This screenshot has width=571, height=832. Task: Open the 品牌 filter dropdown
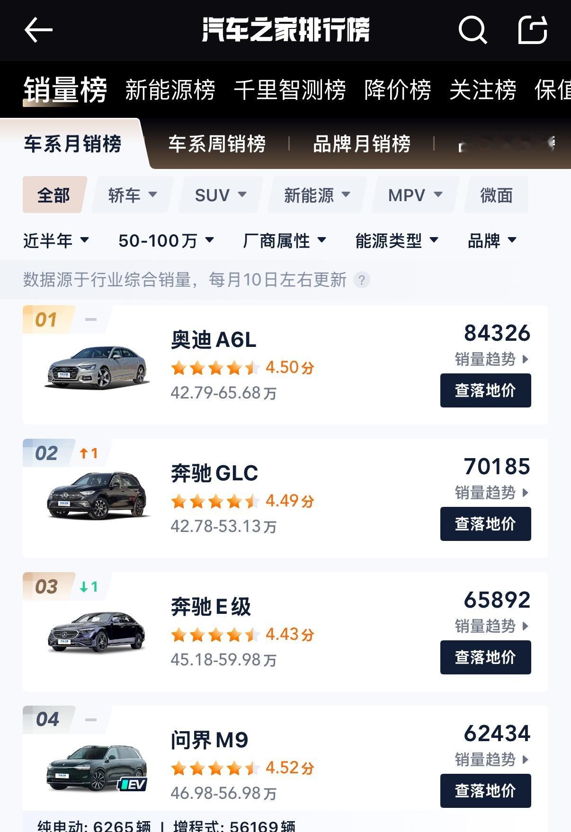pyautogui.click(x=492, y=241)
